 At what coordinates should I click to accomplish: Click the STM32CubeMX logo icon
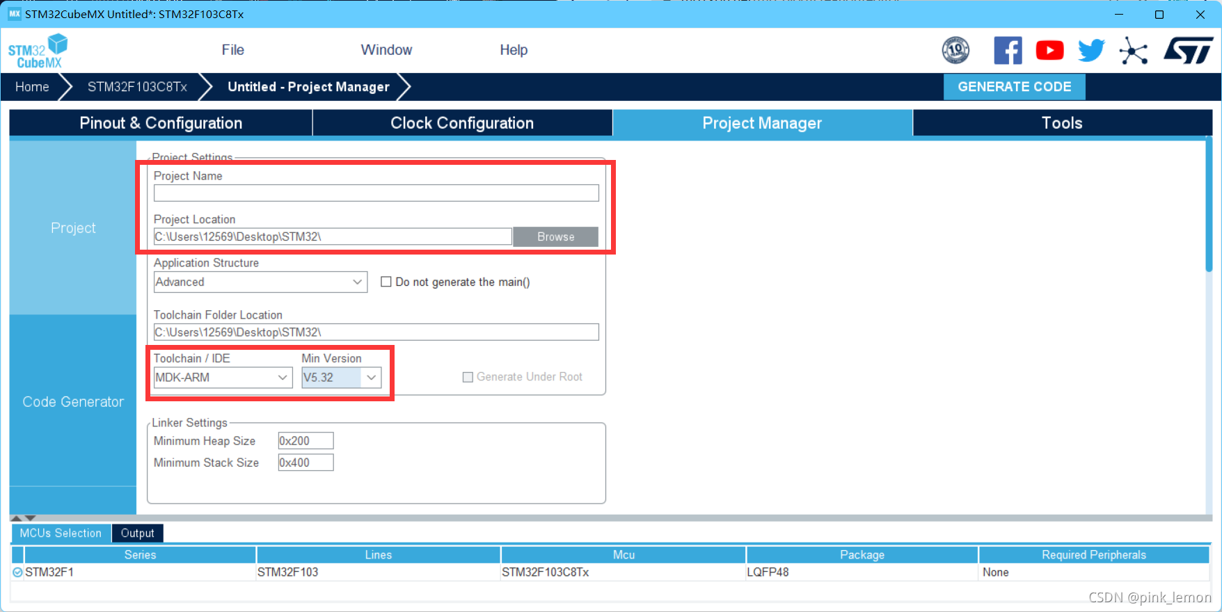pyautogui.click(x=38, y=51)
